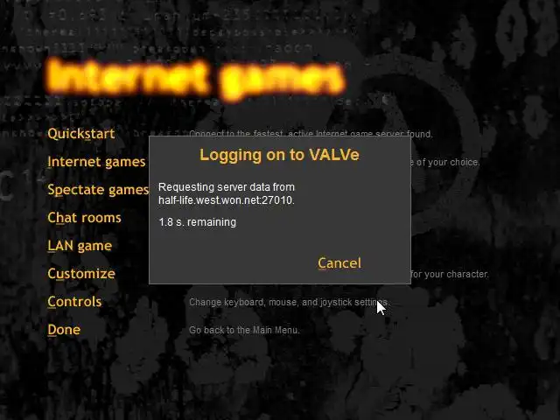Image resolution: width=560 pixels, height=420 pixels.
Task: Open the Customize menu item
Action: click(81, 274)
